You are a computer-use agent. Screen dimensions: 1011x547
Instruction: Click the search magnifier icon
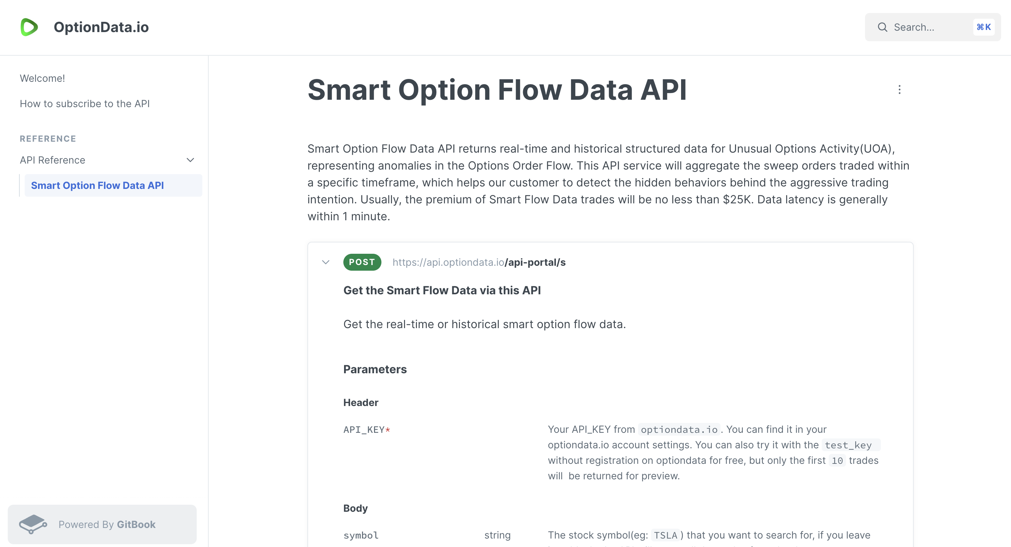(883, 27)
